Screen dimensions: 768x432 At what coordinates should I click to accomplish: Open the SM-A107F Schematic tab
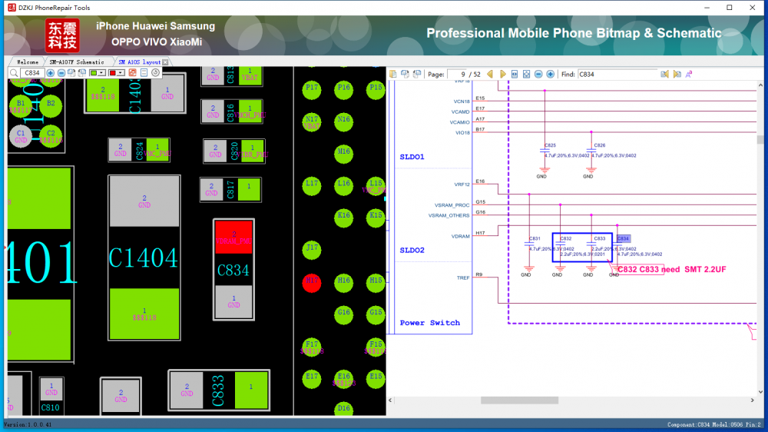[77, 62]
